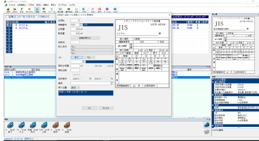
Task: Open the 訂正 correction tool
Action: pos(22,10)
